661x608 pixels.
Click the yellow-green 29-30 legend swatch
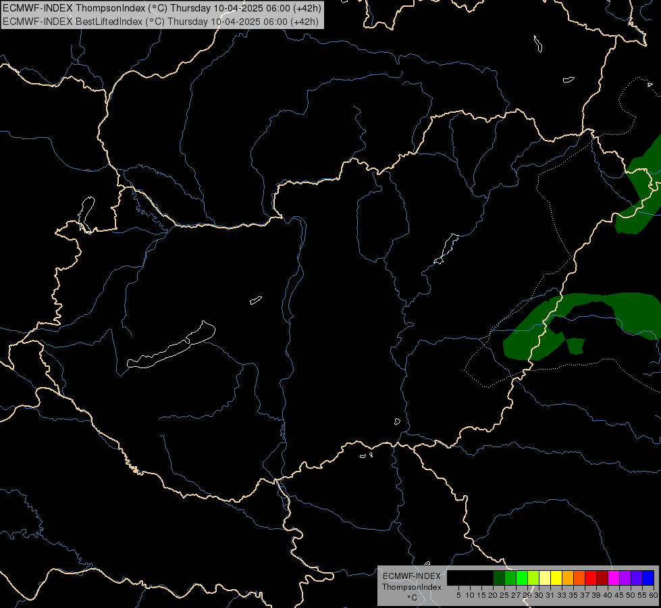[x=533, y=578]
